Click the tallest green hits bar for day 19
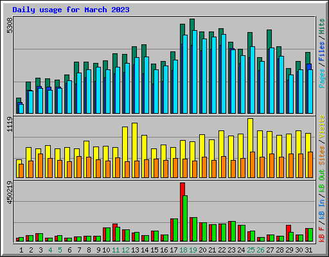The width and height of the screenshot is (329, 257). click(x=192, y=24)
